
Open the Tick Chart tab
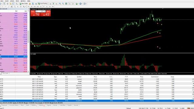tap(5, 73)
